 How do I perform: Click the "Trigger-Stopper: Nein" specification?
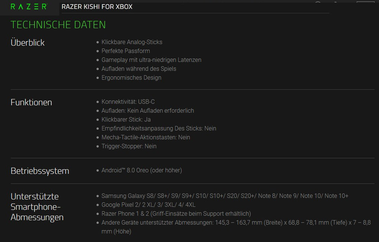(x=129, y=146)
